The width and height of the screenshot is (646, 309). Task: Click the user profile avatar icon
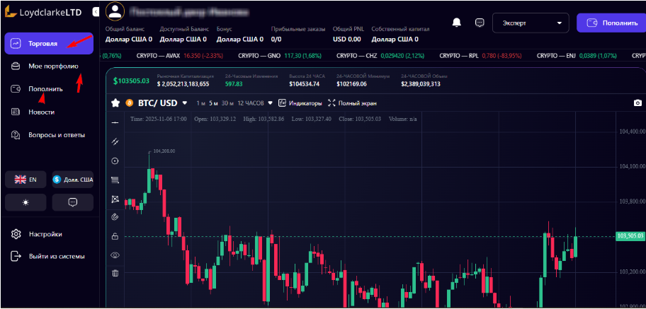(115, 11)
